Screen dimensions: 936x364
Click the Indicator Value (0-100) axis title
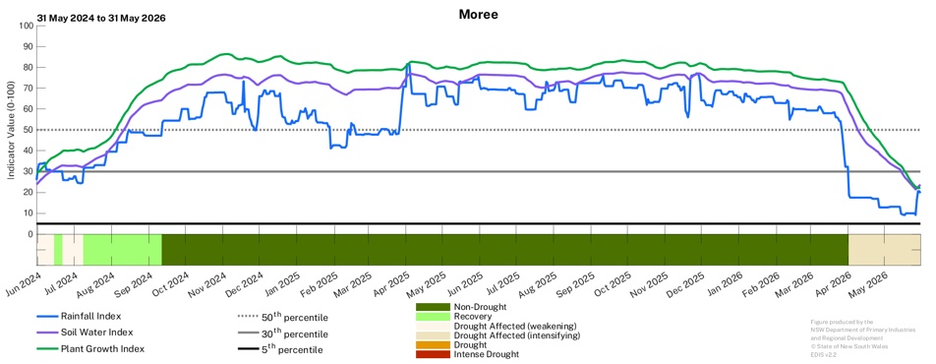[10, 130]
